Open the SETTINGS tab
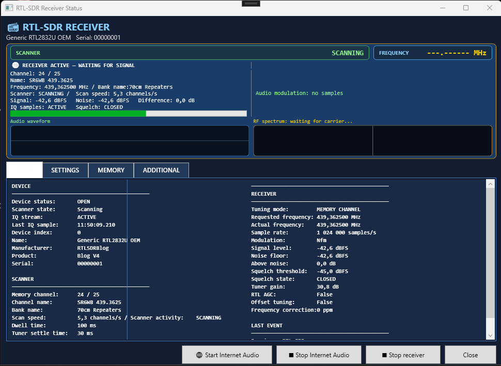Image resolution: width=501 pixels, height=366 pixels. pos(65,170)
